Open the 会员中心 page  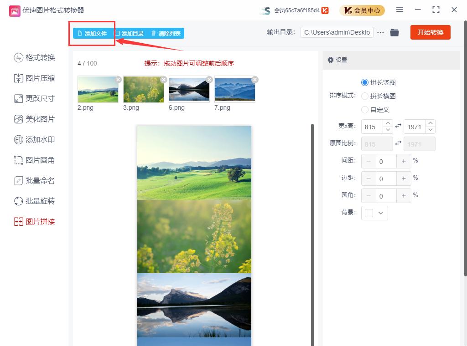click(x=362, y=10)
